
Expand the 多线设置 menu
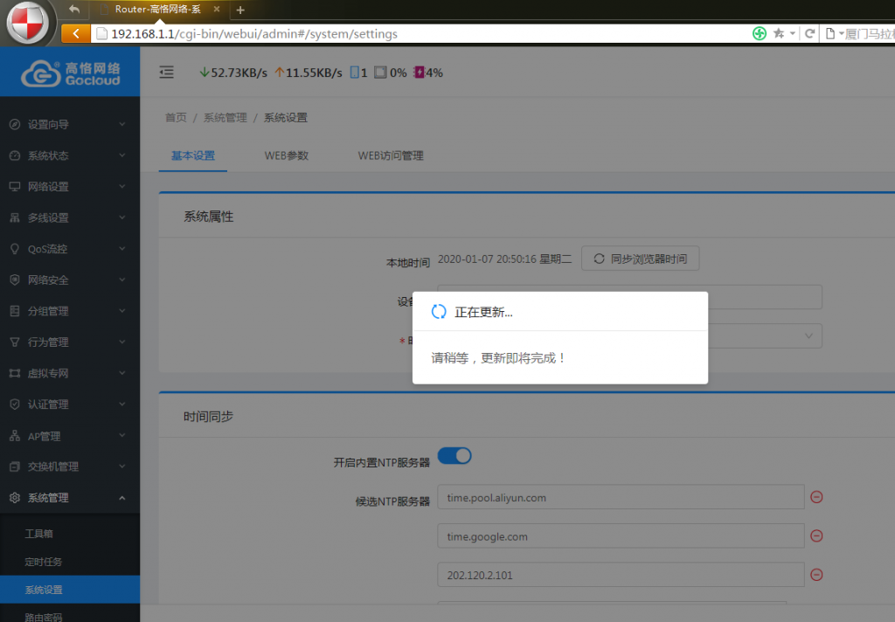click(x=122, y=218)
